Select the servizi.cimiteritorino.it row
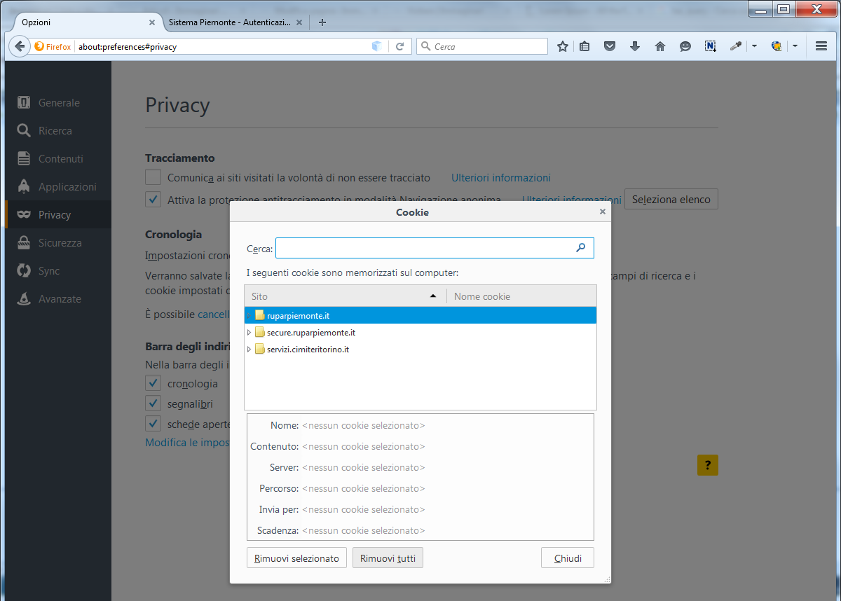The height and width of the screenshot is (601, 841). click(x=420, y=350)
